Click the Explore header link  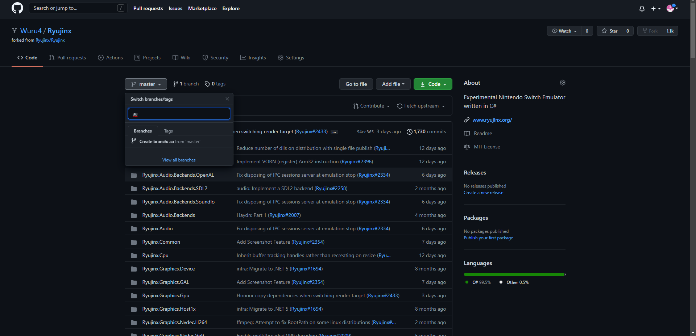(x=231, y=8)
